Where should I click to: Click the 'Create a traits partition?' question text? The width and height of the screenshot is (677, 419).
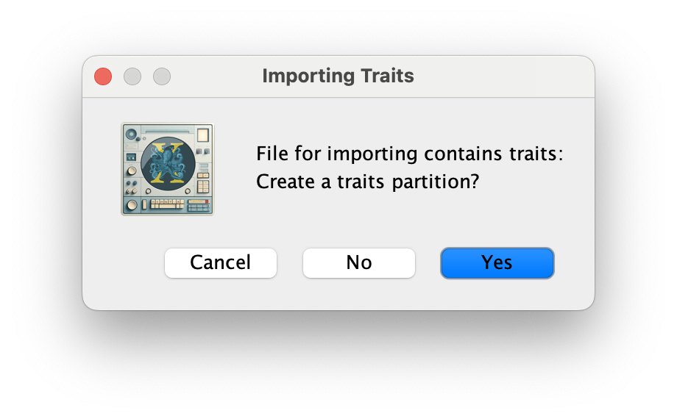click(x=368, y=182)
